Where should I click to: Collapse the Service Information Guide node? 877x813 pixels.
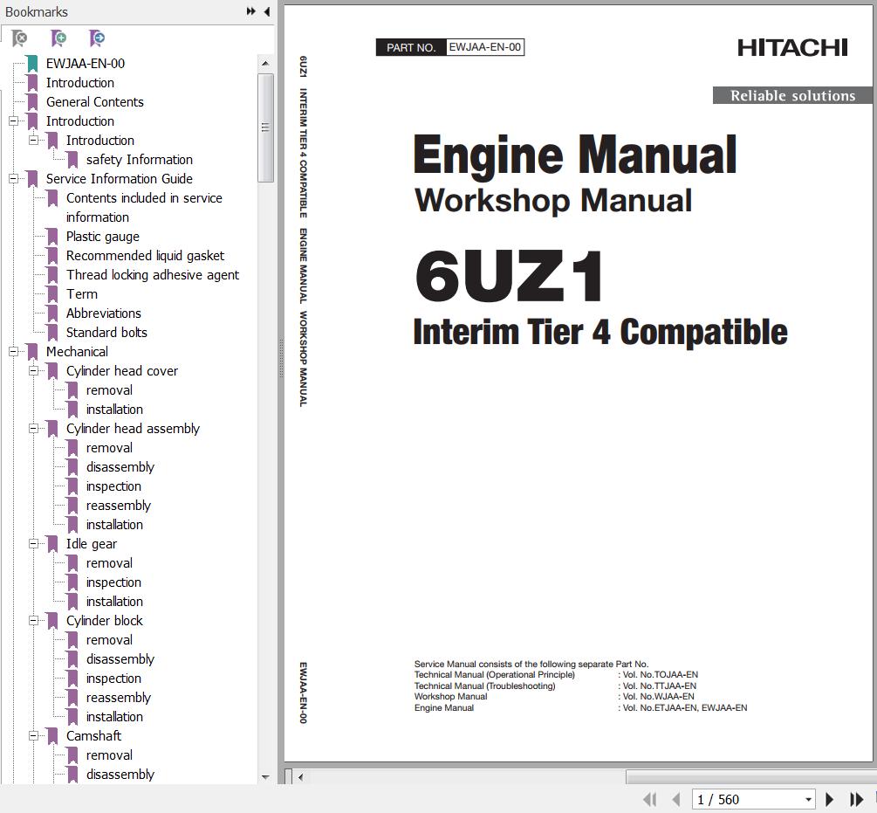(x=14, y=179)
